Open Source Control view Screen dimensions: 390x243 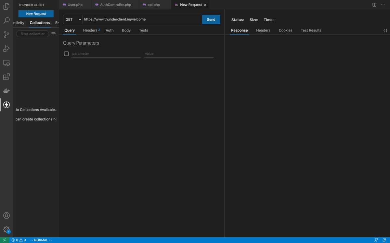pyautogui.click(x=6, y=35)
